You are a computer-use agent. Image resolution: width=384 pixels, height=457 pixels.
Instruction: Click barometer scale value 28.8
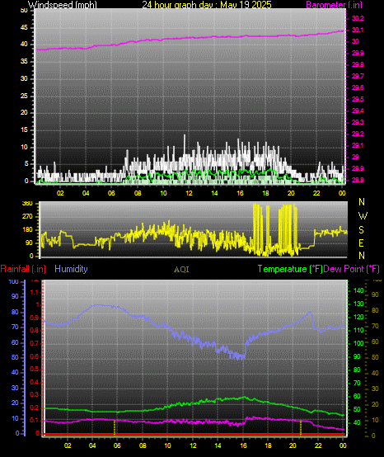(x=358, y=180)
